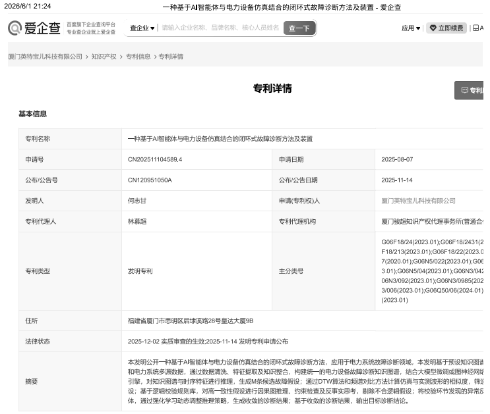The width and height of the screenshot is (490, 414).
Task: Click patent agent name 林慕超
Action: click(x=137, y=222)
